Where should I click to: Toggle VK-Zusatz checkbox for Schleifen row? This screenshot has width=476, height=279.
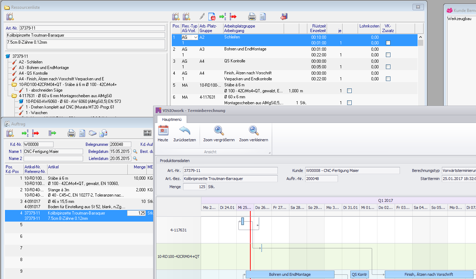pyautogui.click(x=388, y=43)
